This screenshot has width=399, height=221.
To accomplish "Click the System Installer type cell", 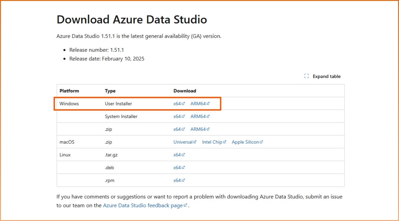I will point(121,116).
